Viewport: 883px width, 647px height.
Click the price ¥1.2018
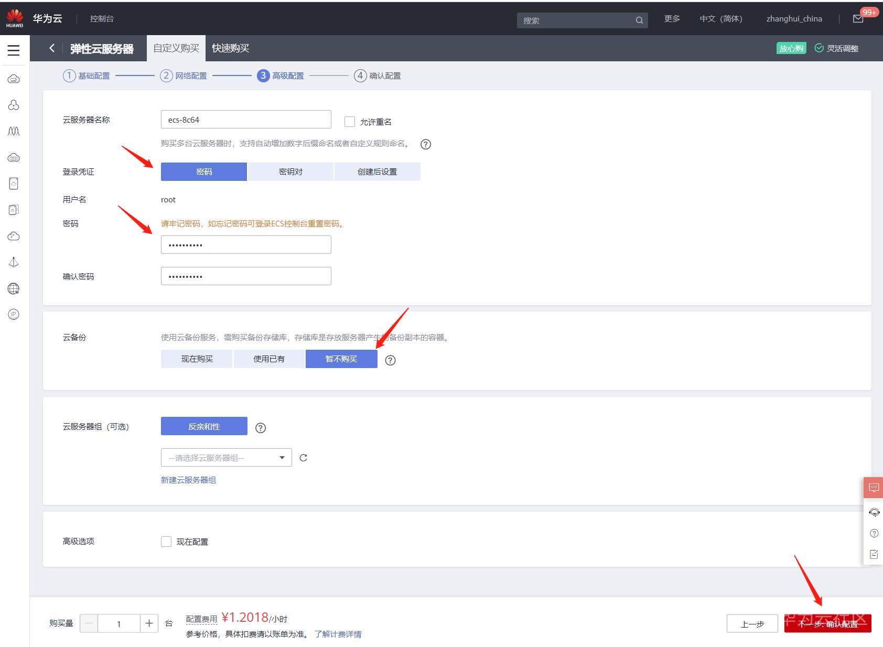(245, 618)
